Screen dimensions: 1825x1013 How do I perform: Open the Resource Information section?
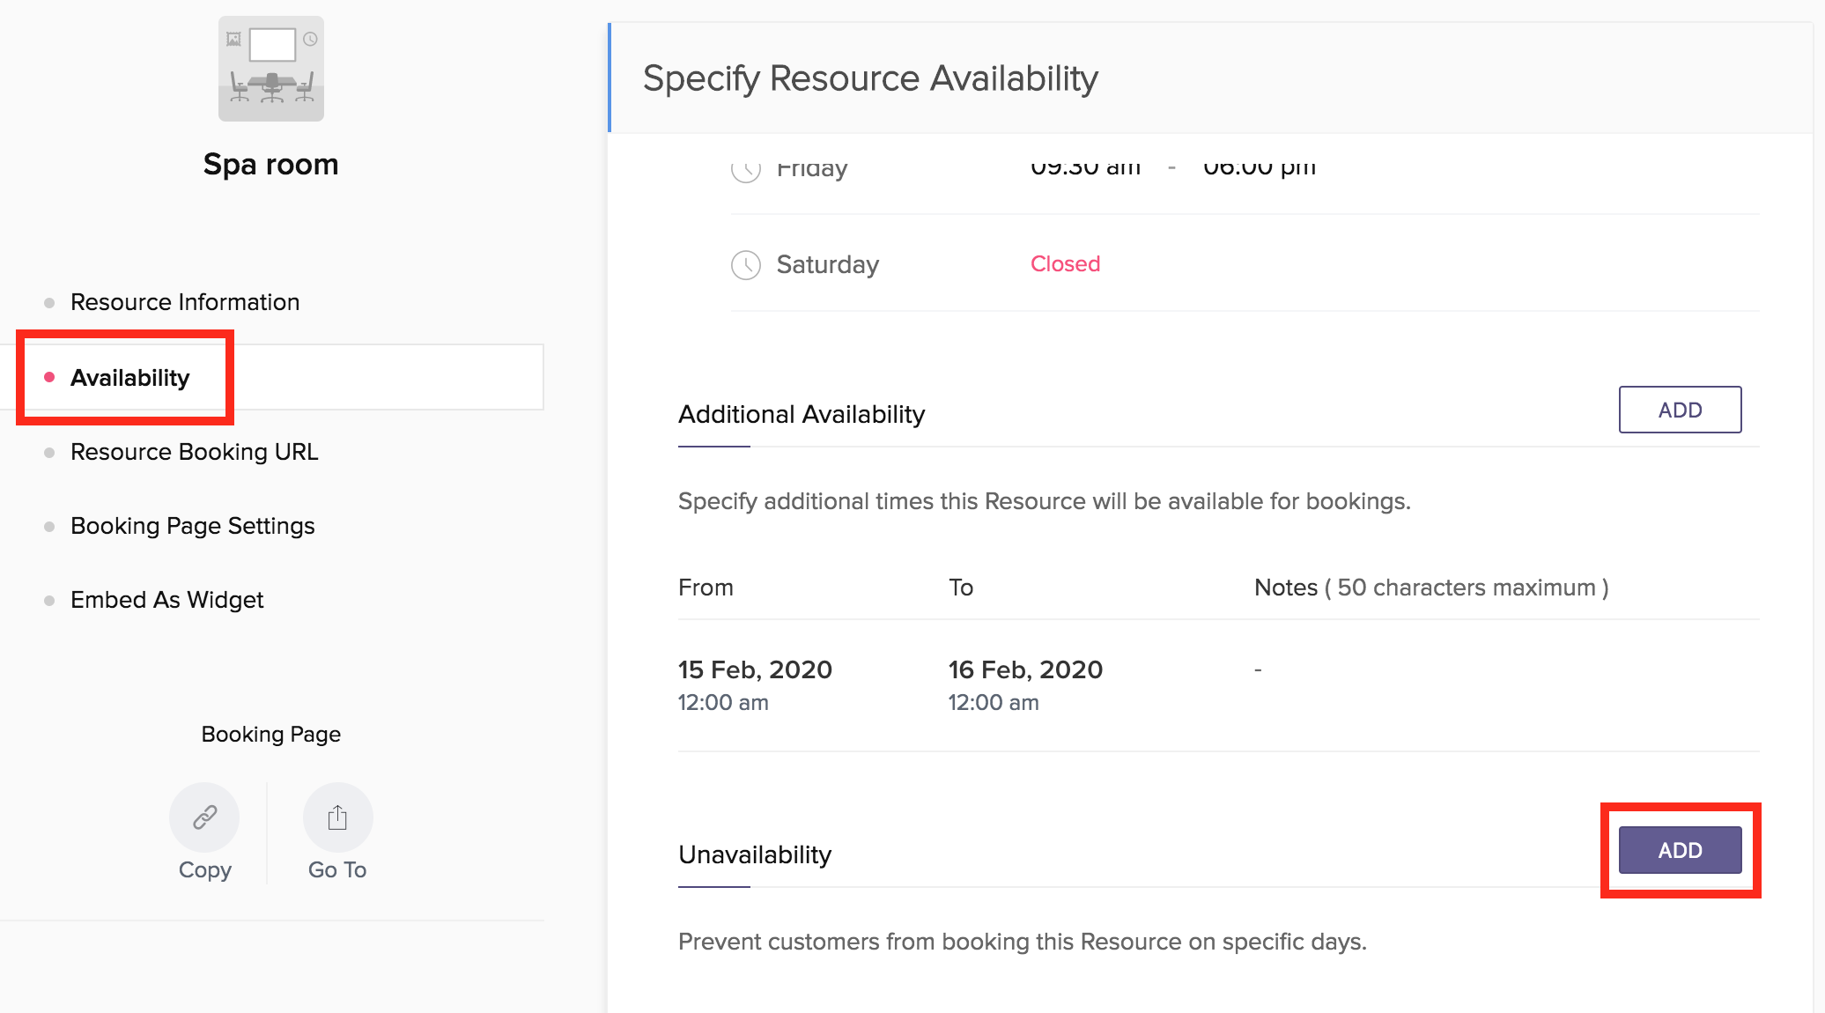click(x=185, y=302)
